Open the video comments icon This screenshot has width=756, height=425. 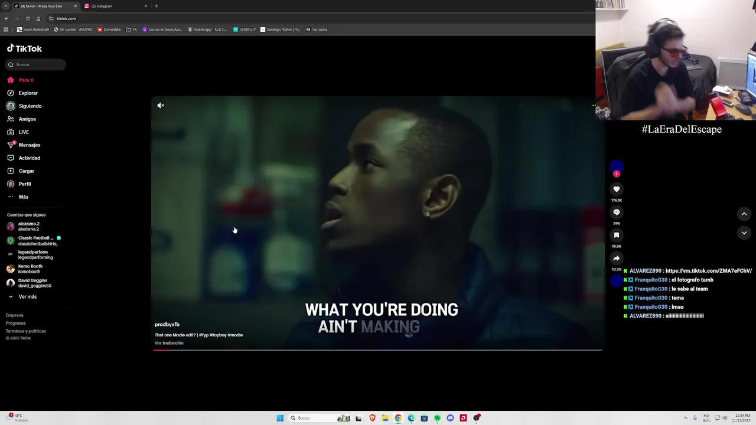click(617, 212)
